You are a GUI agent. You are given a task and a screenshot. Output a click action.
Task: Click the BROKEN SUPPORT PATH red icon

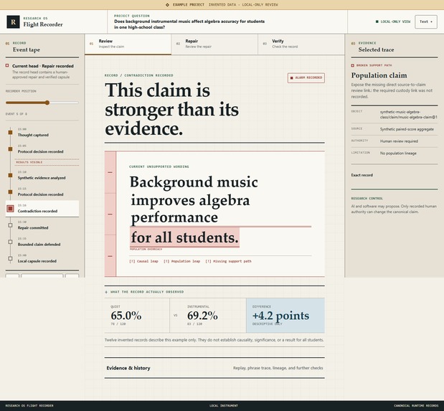coord(352,65)
